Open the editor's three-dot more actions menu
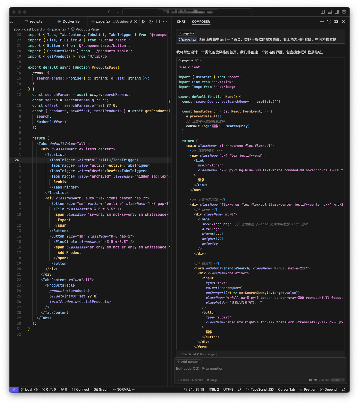This screenshot has height=404, width=359. 165,22
